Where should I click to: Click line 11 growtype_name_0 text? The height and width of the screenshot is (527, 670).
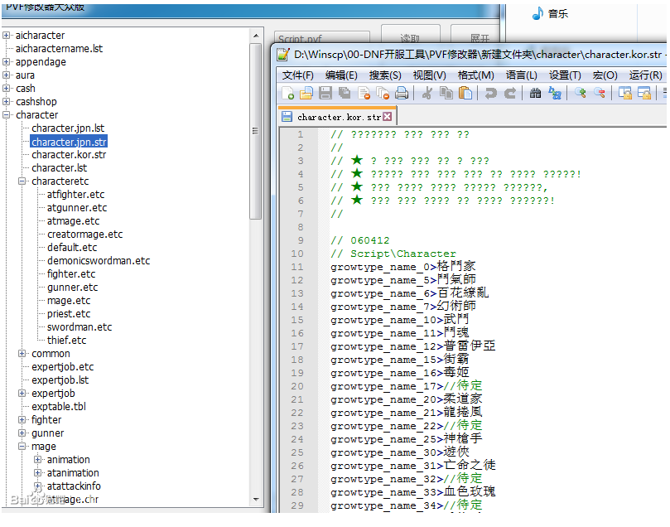pos(403,267)
